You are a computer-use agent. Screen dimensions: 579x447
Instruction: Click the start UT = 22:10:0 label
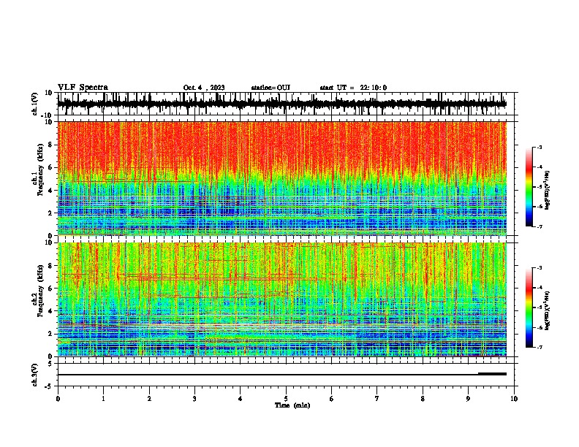point(353,88)
